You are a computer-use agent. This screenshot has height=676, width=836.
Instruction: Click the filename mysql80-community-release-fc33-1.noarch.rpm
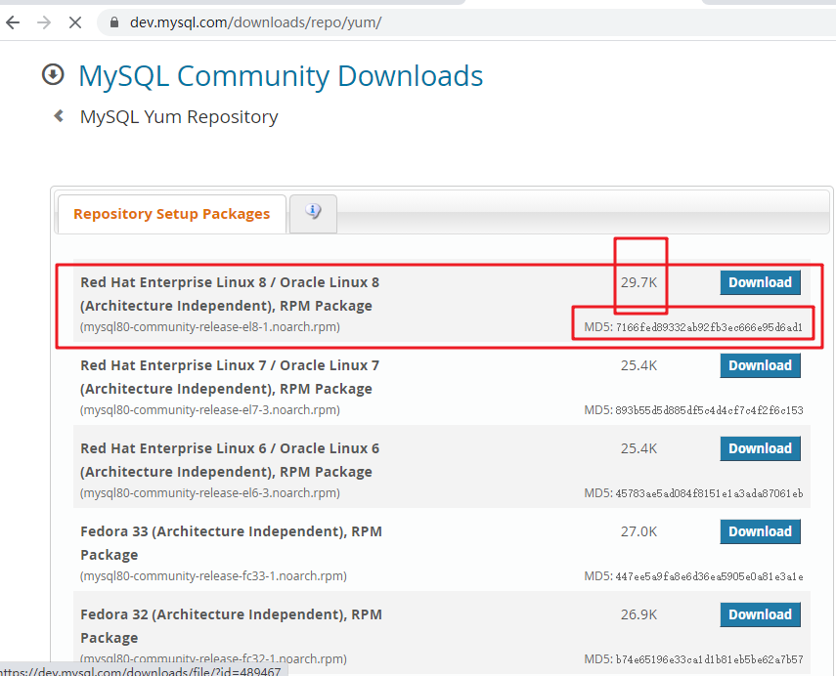[x=213, y=575]
